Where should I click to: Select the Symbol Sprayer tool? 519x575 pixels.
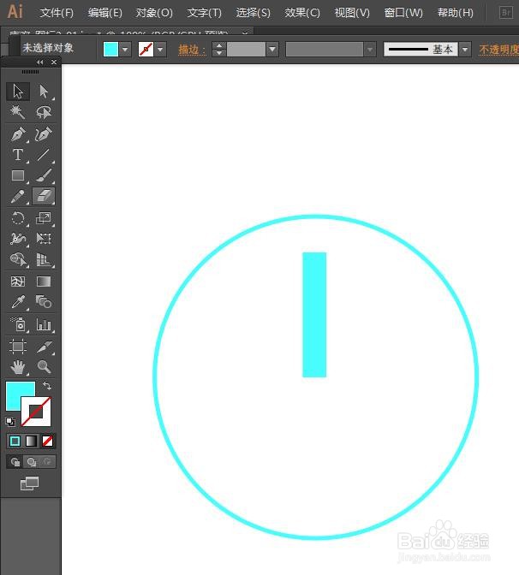(x=18, y=324)
